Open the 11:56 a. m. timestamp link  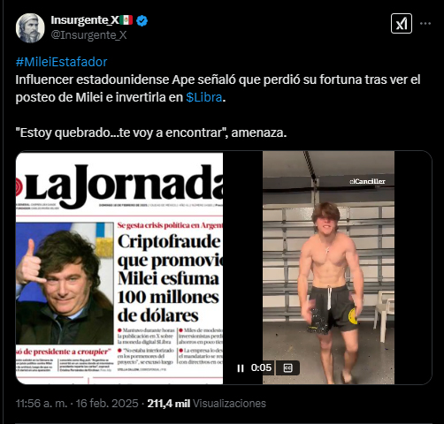[x=42, y=404]
